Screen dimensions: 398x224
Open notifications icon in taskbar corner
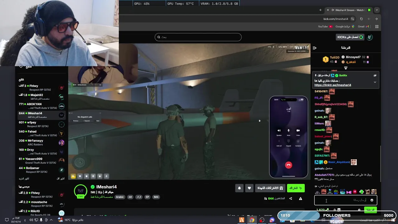(7, 220)
